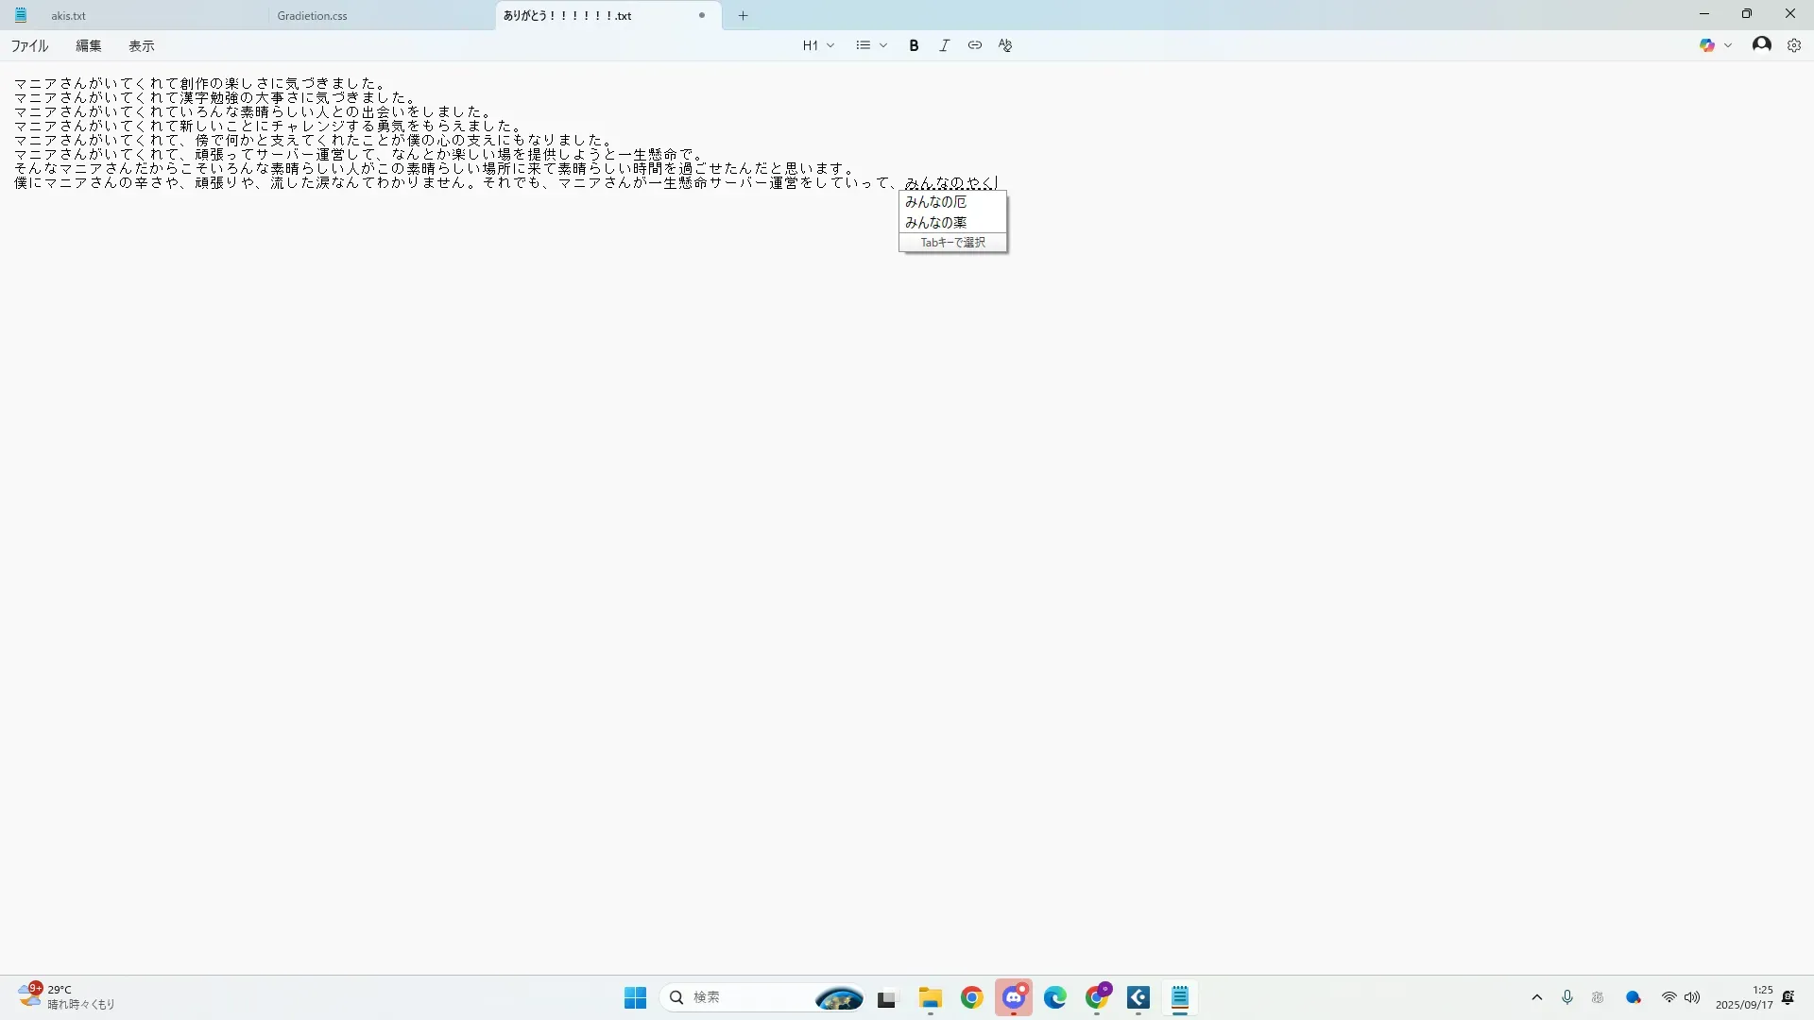Insert a link with link icon
This screenshot has height=1020, width=1814.
click(x=974, y=45)
